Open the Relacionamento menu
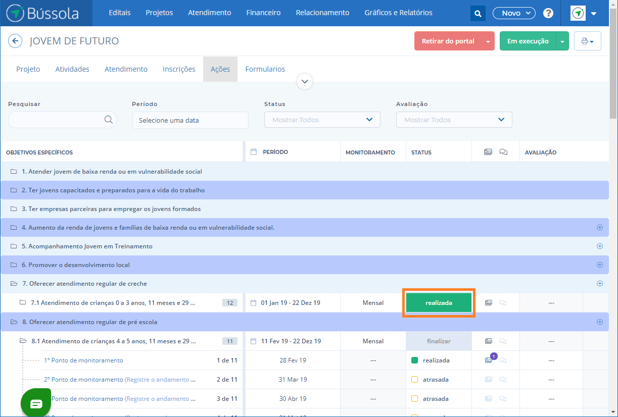Viewport: 618px width, 417px height. (x=322, y=13)
